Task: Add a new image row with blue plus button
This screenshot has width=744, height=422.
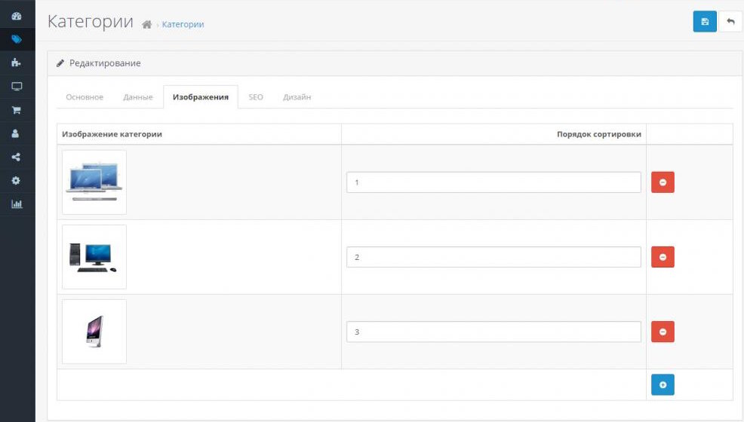Action: [663, 384]
